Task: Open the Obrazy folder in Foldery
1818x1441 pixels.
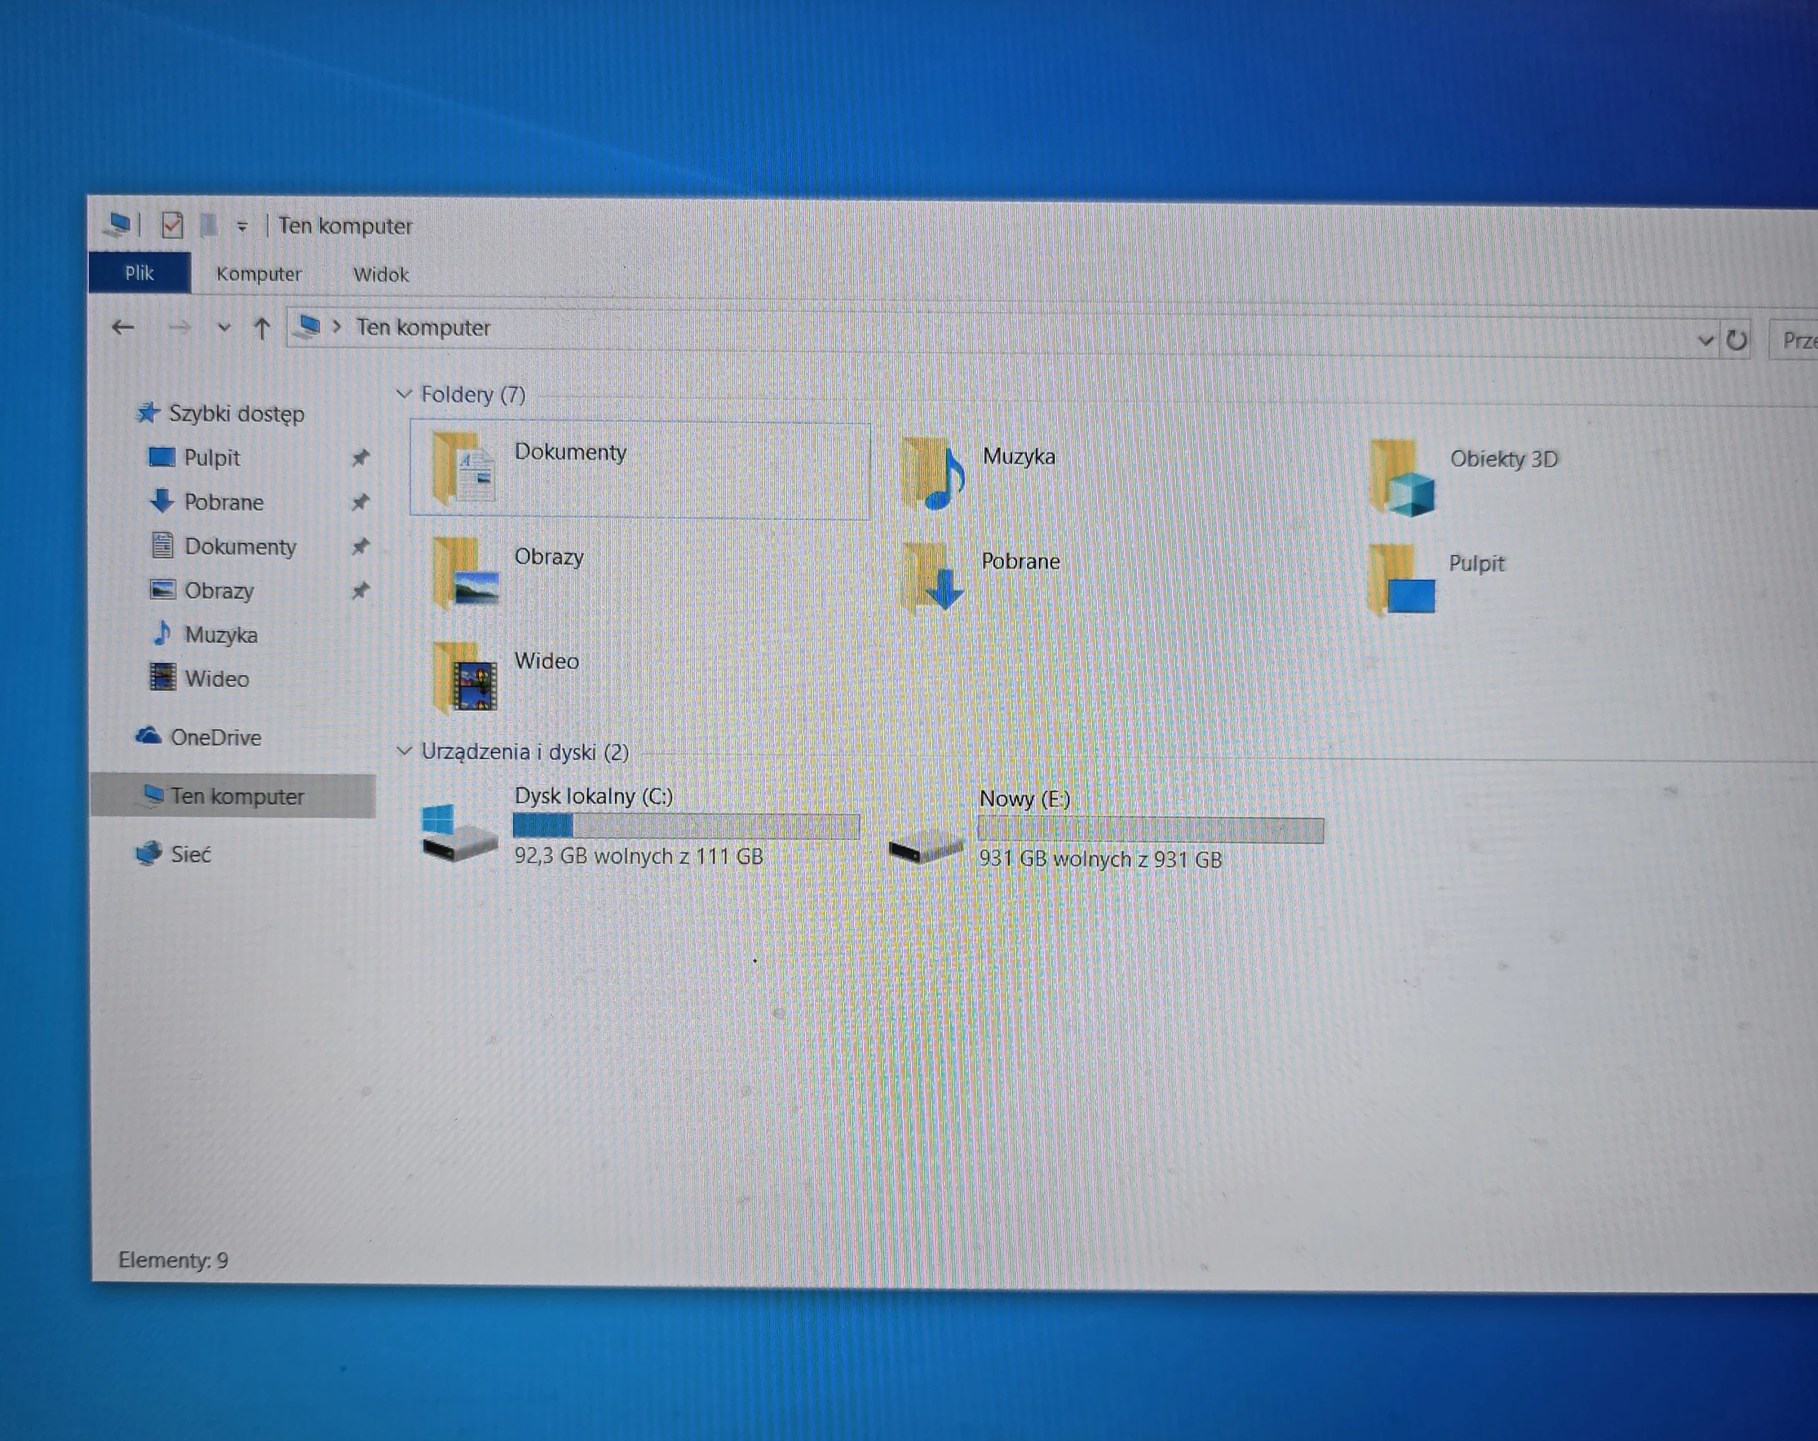Action: pyautogui.click(x=508, y=573)
